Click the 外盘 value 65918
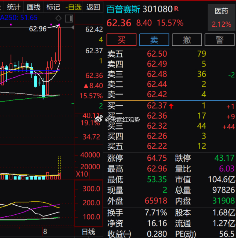Viewport: 236px width, 238px height. click(x=156, y=201)
